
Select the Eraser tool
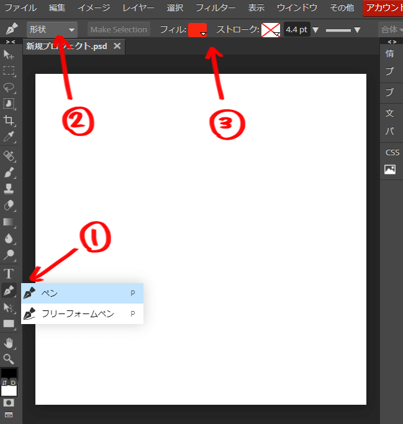(x=9, y=205)
